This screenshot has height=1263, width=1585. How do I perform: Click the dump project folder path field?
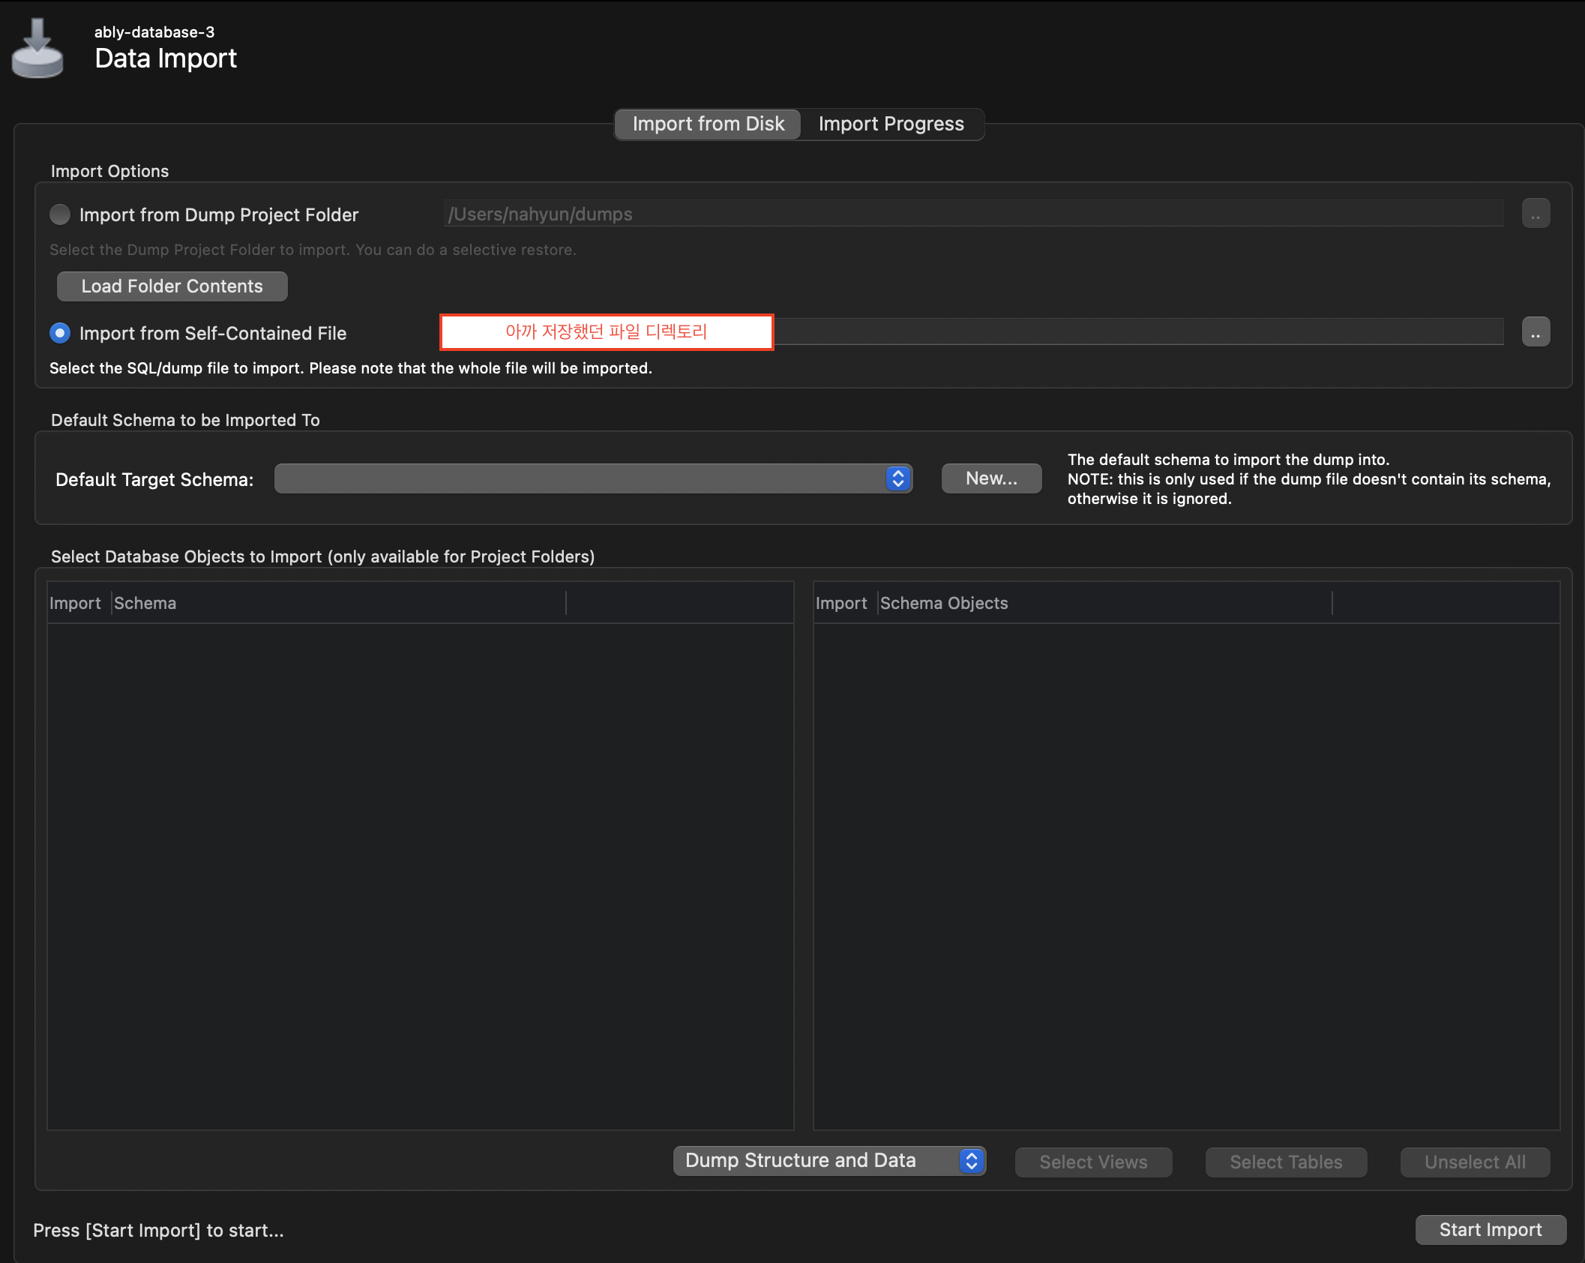tap(972, 214)
